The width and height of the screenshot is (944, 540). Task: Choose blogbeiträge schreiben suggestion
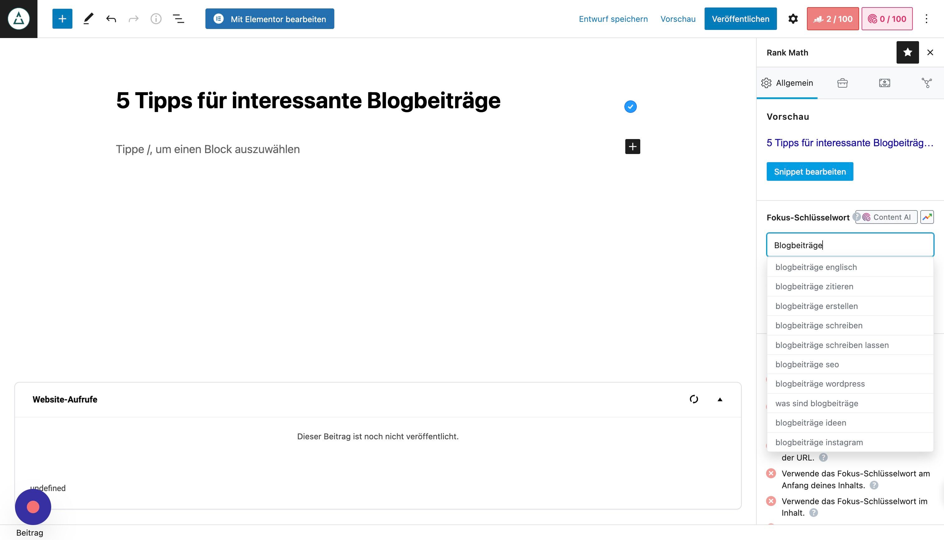850,325
